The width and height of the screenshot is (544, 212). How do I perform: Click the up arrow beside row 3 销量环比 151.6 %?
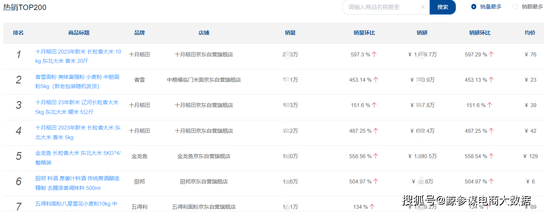pos(374,105)
